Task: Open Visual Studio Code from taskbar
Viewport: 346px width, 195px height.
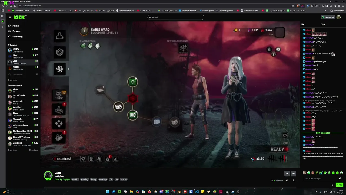Action: pyautogui.click(x=197, y=192)
